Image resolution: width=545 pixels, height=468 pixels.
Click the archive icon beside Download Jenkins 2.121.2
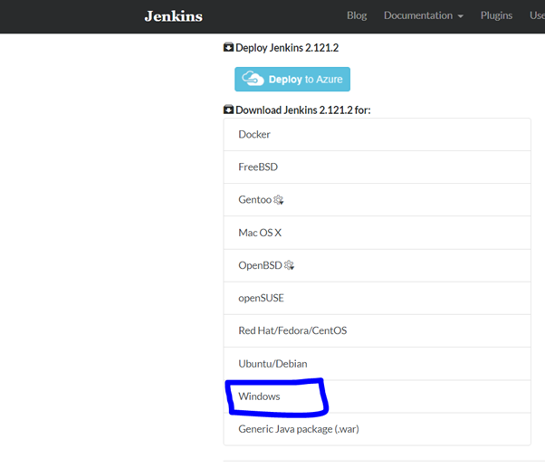(x=228, y=110)
